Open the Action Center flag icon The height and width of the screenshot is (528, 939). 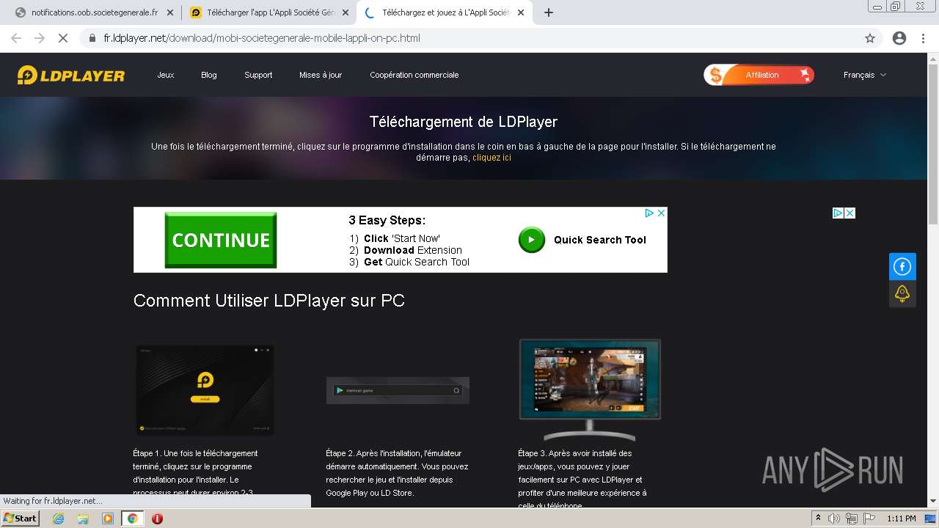tap(869, 518)
